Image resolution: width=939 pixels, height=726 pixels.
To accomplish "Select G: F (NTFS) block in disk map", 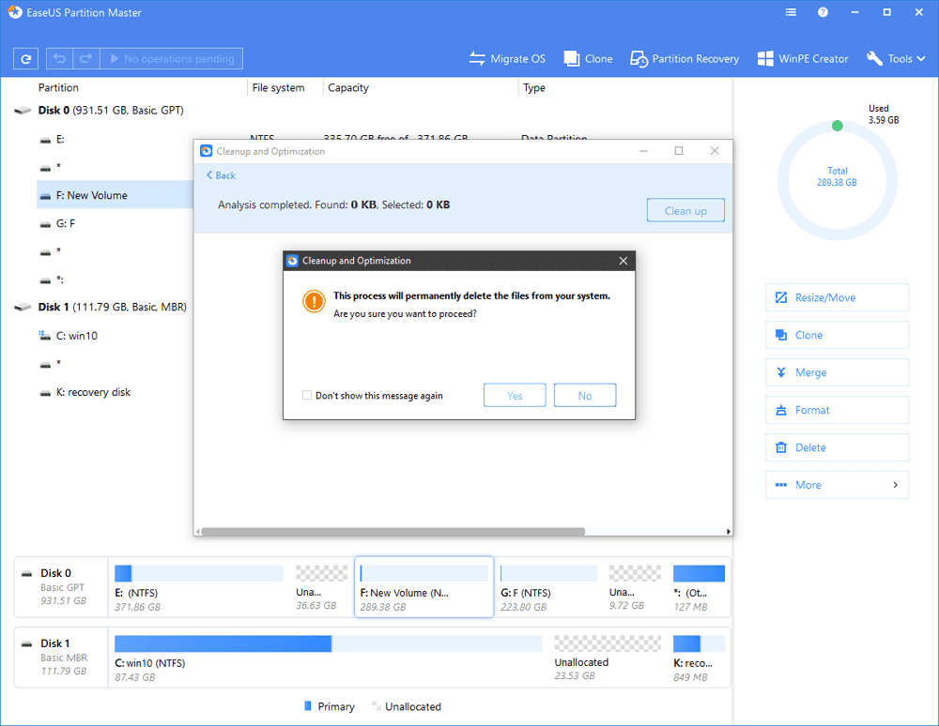I will (x=548, y=588).
